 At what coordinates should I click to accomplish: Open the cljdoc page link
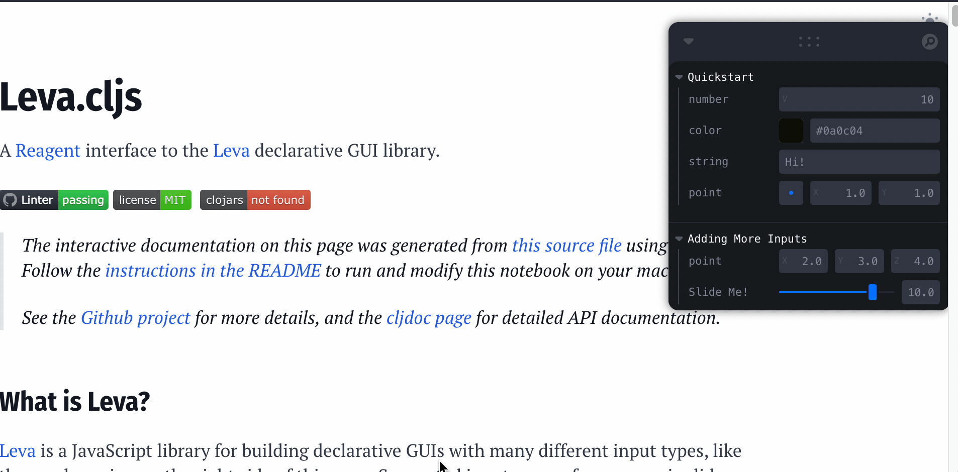tap(429, 318)
